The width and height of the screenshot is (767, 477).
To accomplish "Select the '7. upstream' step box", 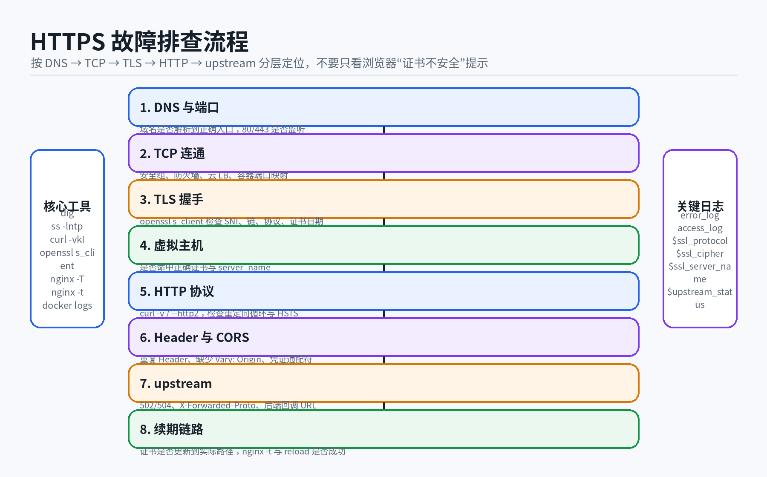I will 383,383.
